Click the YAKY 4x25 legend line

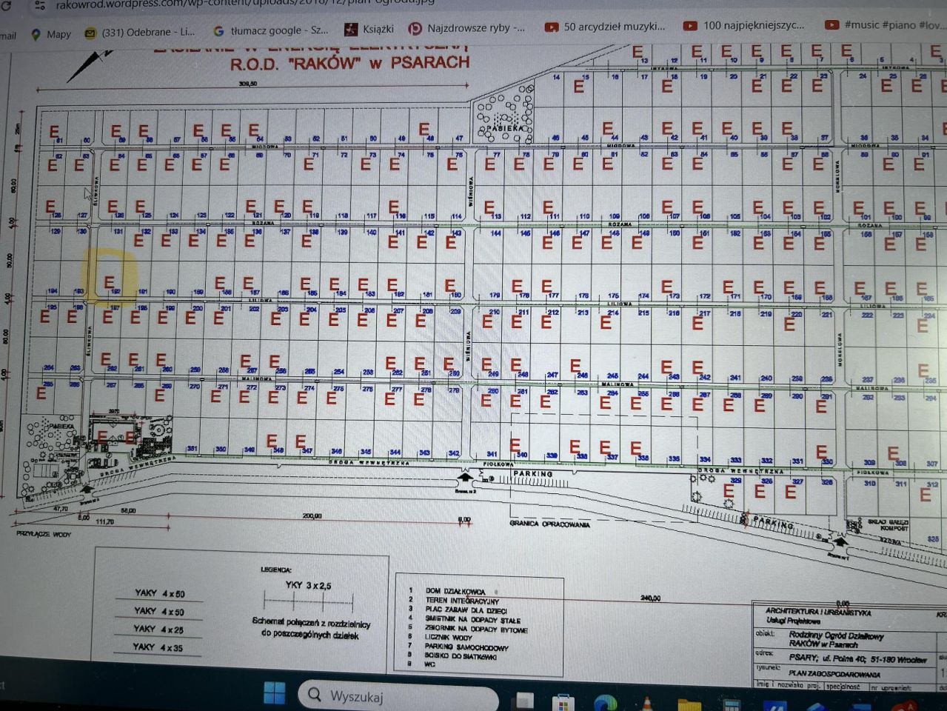(159, 630)
